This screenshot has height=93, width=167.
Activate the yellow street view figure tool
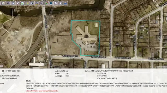pyautogui.click(x=27, y=3)
